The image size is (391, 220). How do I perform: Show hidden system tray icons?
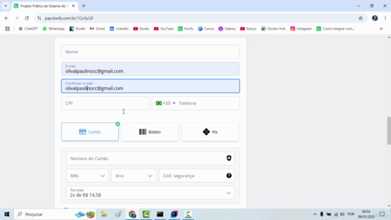click(315, 215)
